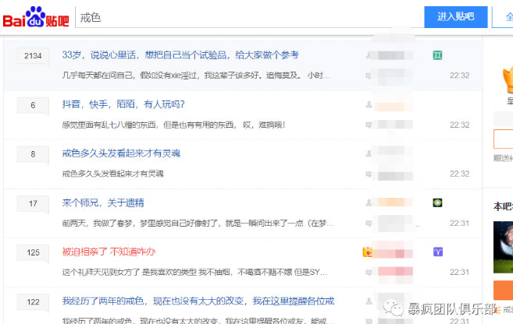513x324 pixels.
Task: Open the red thread 被迫相亲了 不知道咋办
Action: [109, 252]
